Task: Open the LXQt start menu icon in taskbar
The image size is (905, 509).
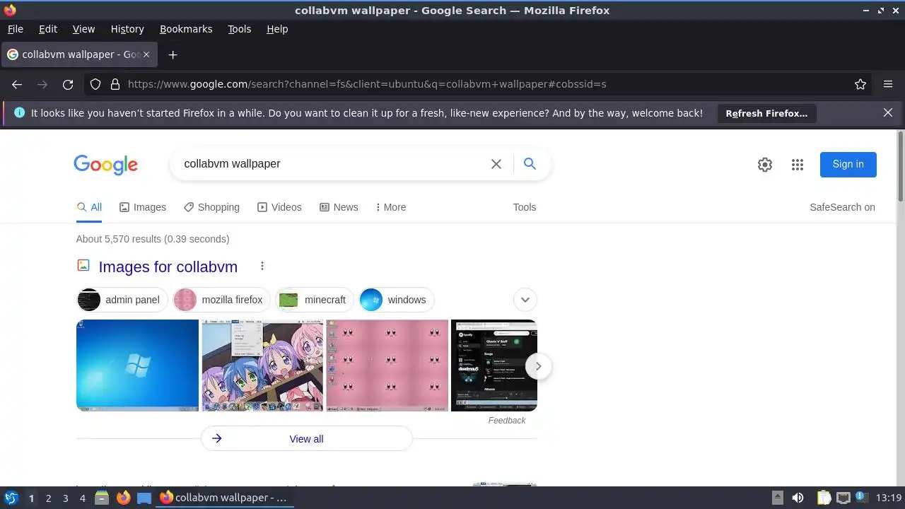Action: tap(11, 498)
